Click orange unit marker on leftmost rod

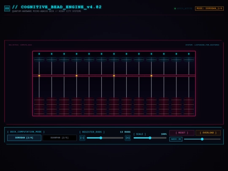click(x=39, y=76)
